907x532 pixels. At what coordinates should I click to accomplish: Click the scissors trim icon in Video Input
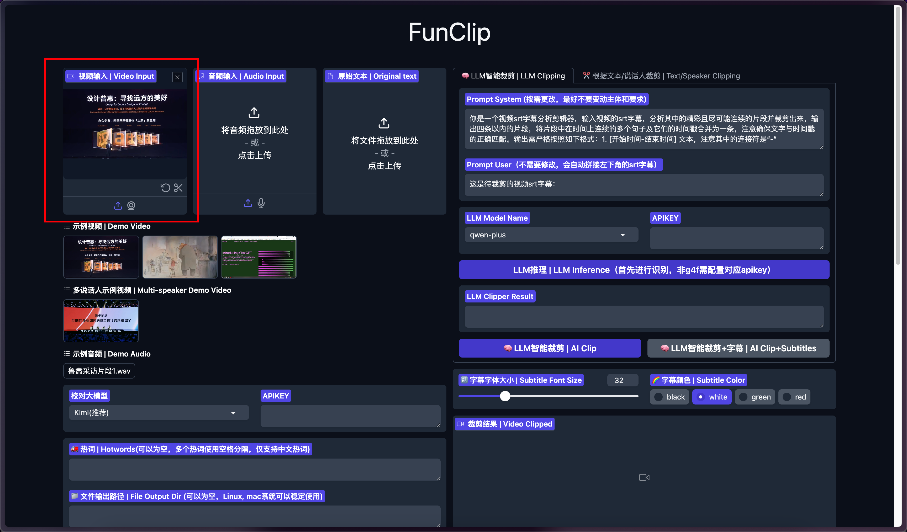[178, 188]
